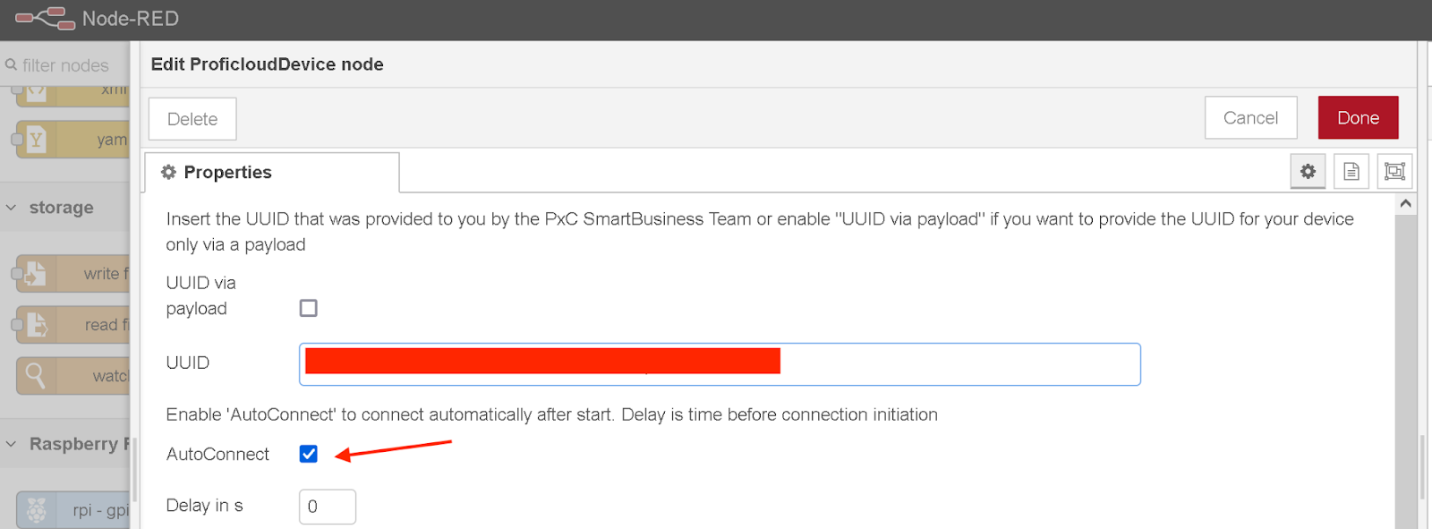Enable the UUID via payload checkbox
Screen dimensions: 1432x529
coord(309,308)
